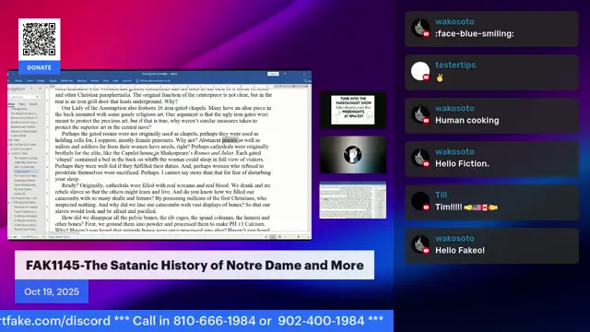
Task: Click the wakosoto username above ':face-blue-smiling:'
Action: pos(454,21)
